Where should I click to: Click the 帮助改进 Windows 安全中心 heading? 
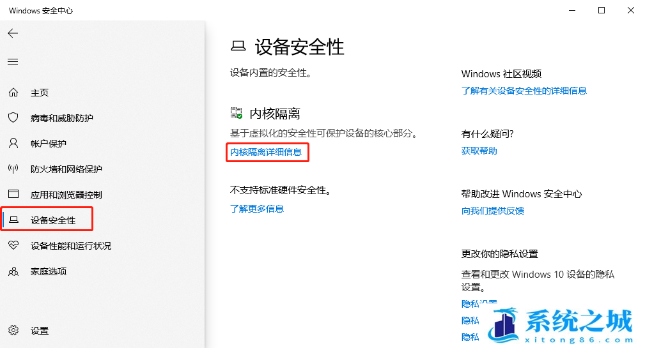(522, 194)
